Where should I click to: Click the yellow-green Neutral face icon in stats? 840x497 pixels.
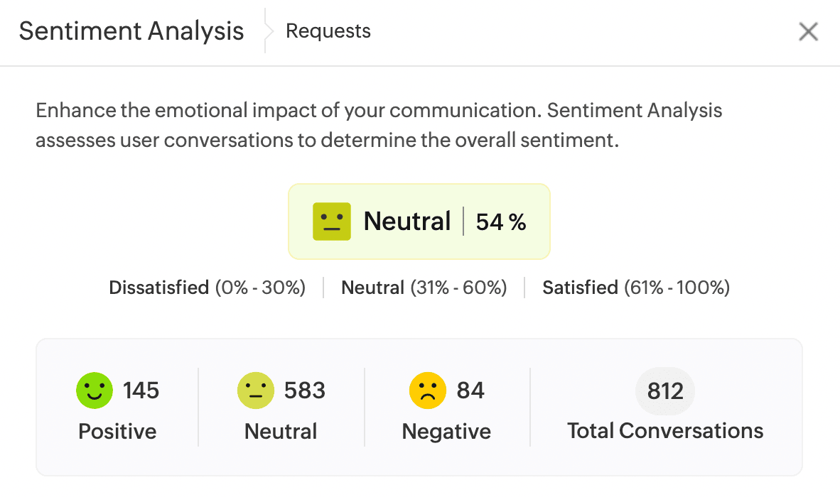pyautogui.click(x=255, y=390)
